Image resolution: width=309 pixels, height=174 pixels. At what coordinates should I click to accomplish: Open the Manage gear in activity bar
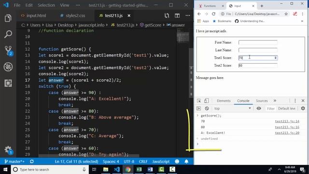pos(8,150)
